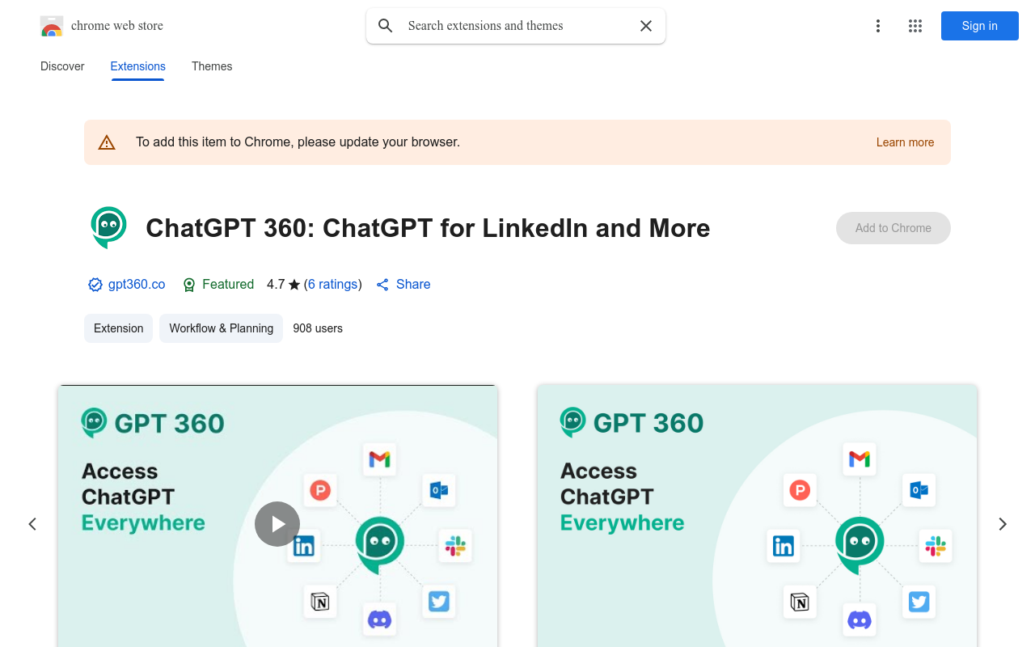Click the disabled Add to Chrome button
The width and height of the screenshot is (1035, 647).
point(893,228)
